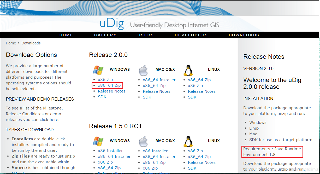The width and height of the screenshot is (320, 174).
Task: Download Mac x86 Zip for Release 1.5.0.RC1
Action: point(150,168)
